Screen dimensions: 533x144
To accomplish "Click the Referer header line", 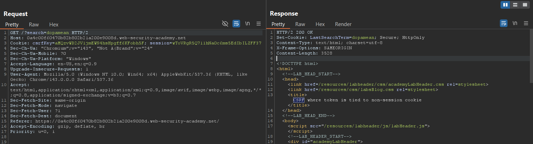I will pyautogui.click(x=114, y=121).
